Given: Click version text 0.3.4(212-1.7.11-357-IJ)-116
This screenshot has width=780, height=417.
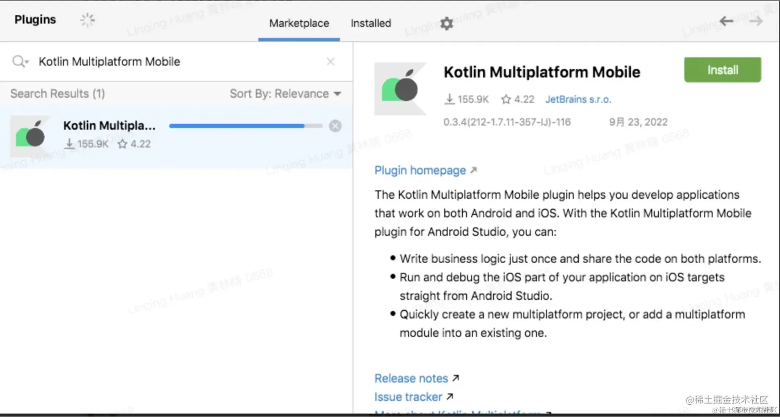Looking at the screenshot, I should [x=507, y=122].
